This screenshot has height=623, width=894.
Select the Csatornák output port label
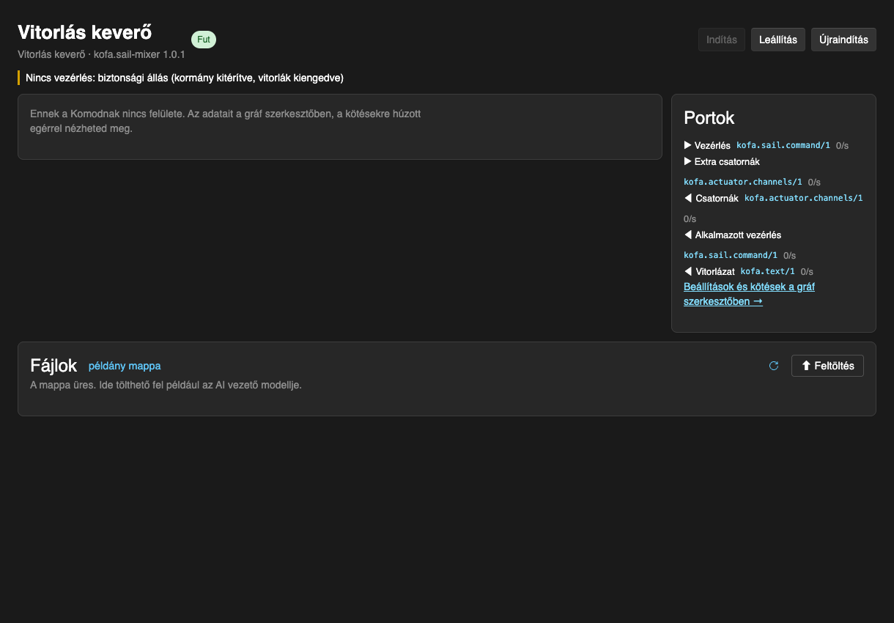(717, 198)
